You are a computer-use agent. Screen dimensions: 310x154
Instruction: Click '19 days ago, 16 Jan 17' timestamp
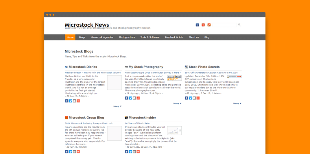(x=143, y=93)
